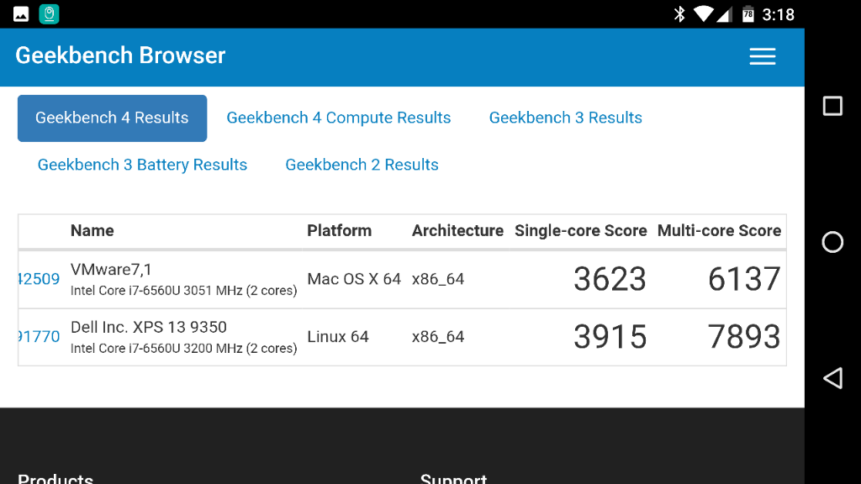
Task: Click x86_64 in the VMware row
Action: (438, 279)
